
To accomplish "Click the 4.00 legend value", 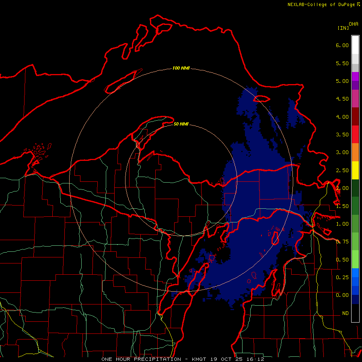I will coord(342,117).
